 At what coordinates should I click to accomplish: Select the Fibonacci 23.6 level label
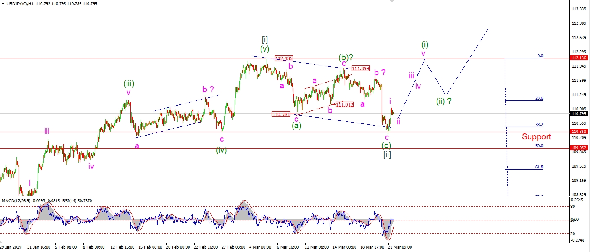click(x=539, y=98)
